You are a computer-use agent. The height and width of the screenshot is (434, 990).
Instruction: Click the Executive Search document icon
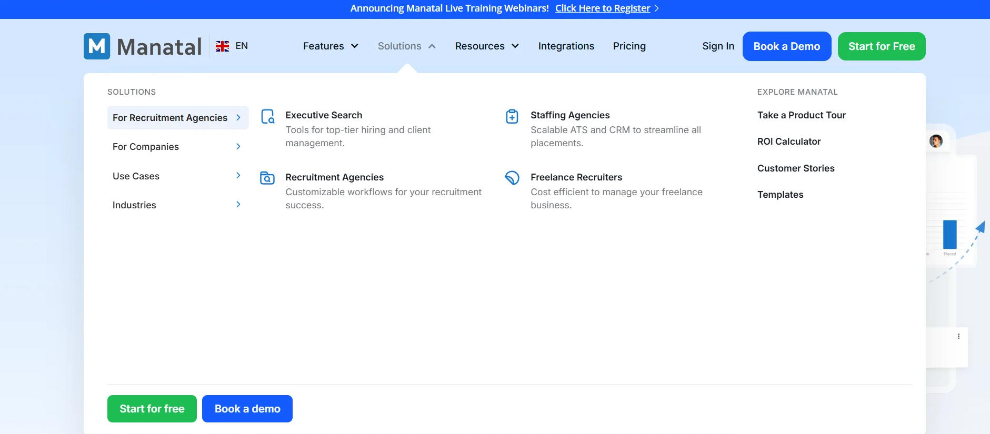[268, 116]
